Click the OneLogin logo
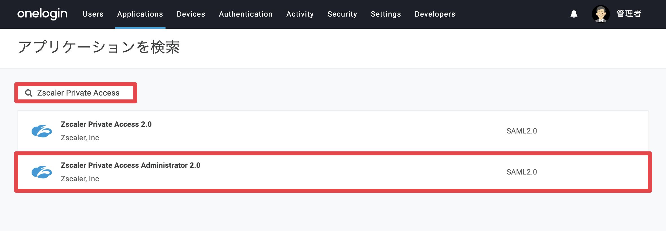This screenshot has height=231, width=666. point(42,14)
